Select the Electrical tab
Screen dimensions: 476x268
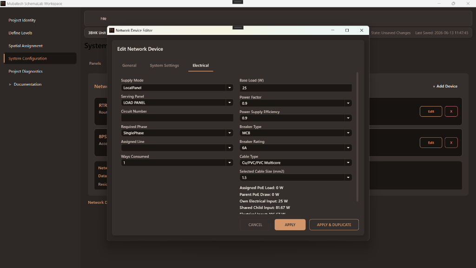point(201,65)
